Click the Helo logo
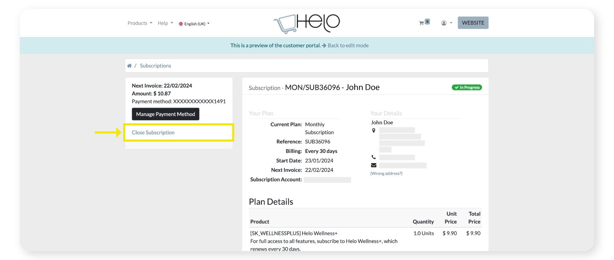This screenshot has width=614, height=260. coord(306,23)
